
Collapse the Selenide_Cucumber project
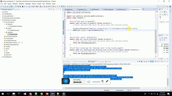(1, 20)
